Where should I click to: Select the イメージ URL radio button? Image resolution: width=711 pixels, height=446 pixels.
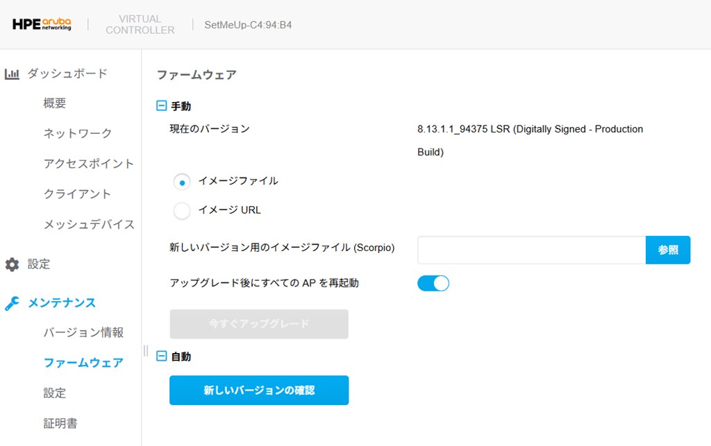[182, 211]
